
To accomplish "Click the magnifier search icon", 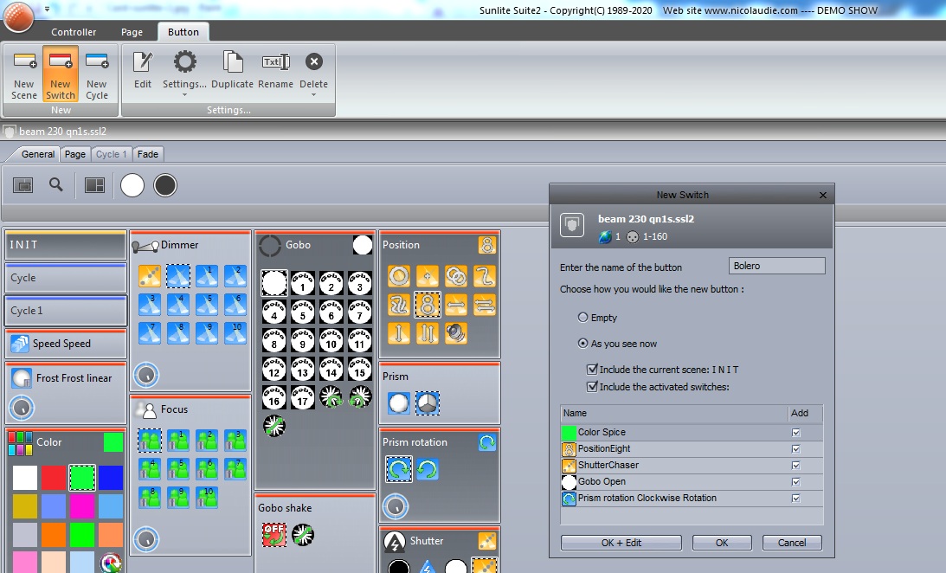I will pos(56,184).
